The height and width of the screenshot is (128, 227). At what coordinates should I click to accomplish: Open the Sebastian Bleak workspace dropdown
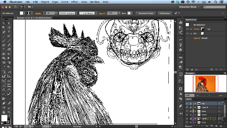click(x=189, y=7)
